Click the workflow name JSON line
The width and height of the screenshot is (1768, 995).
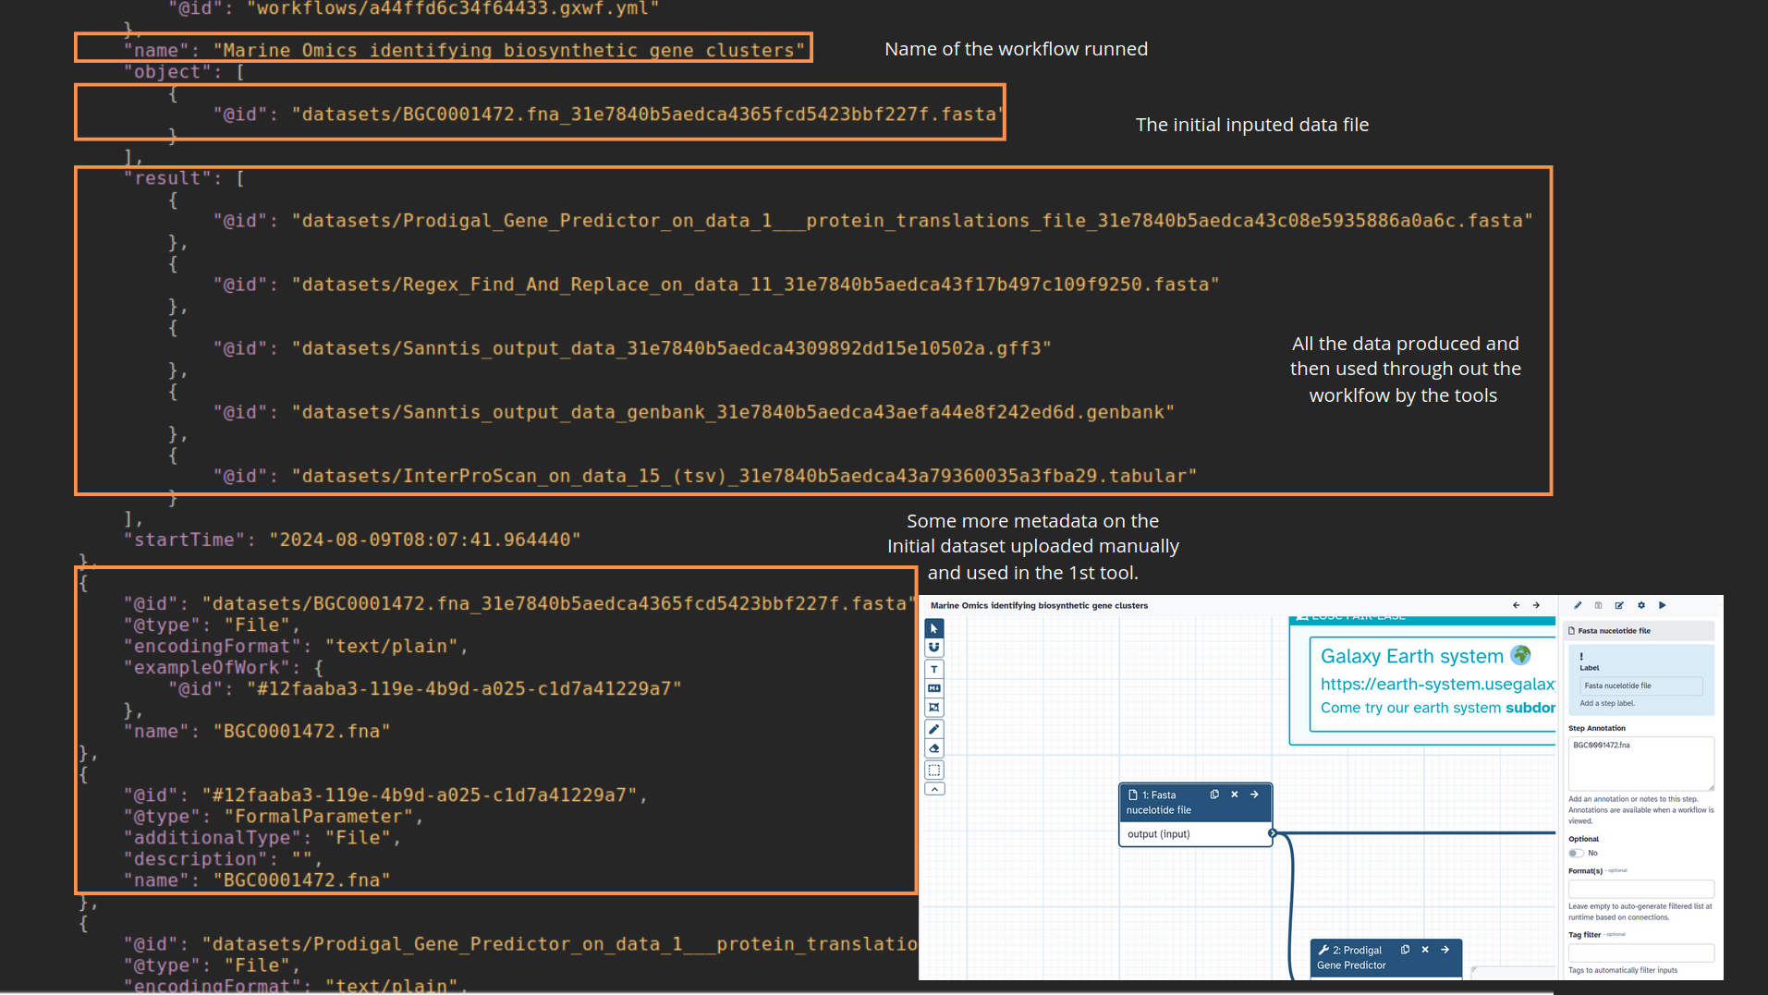[x=465, y=51]
